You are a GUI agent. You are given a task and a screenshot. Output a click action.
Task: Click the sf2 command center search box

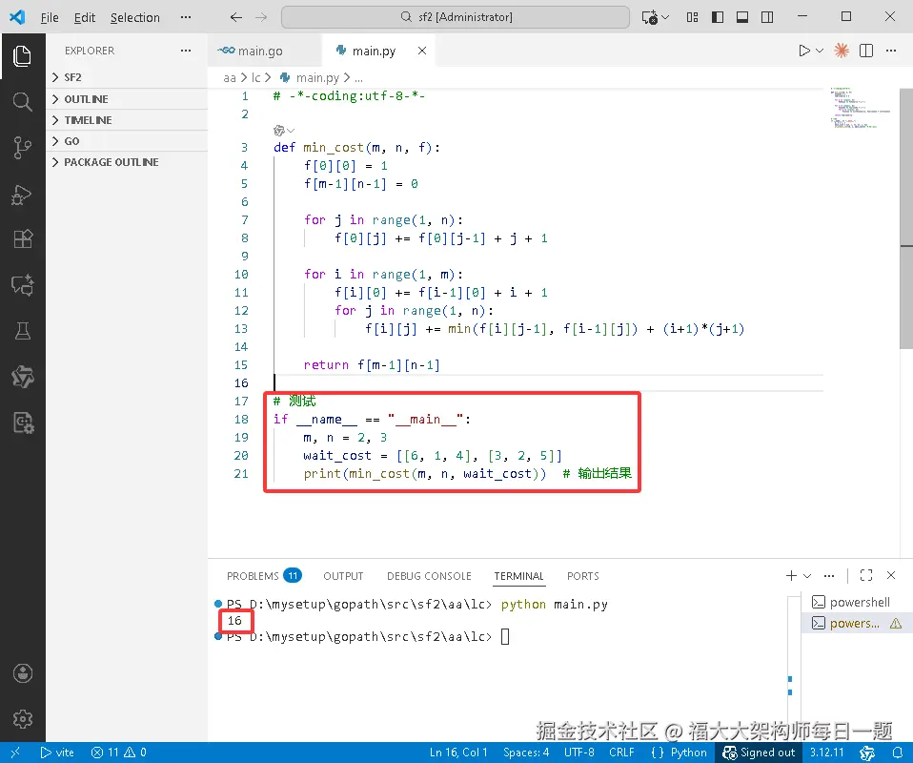tap(456, 17)
